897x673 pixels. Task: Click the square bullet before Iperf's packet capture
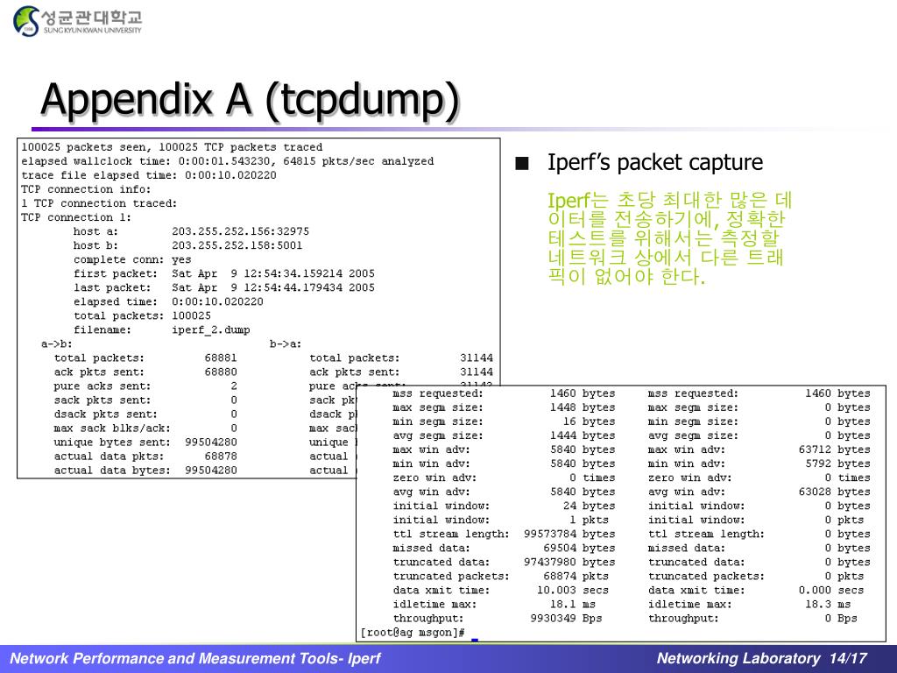coord(522,164)
